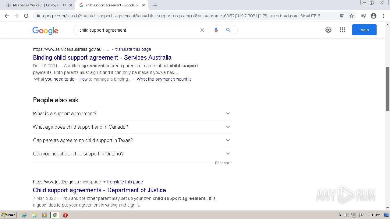Image resolution: width=390 pixels, height=219 pixels.
Task: Open 'What the payment amount is' sitelink
Action: point(164,79)
